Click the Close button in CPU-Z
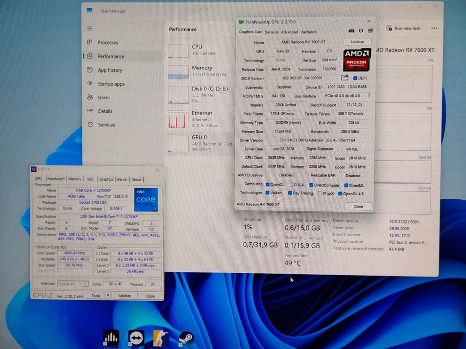The width and height of the screenshot is (466, 349). coord(150,296)
